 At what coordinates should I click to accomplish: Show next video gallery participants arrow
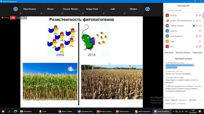pos(147,9)
